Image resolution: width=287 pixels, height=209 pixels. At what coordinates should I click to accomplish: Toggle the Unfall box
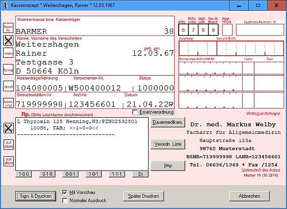point(8,86)
